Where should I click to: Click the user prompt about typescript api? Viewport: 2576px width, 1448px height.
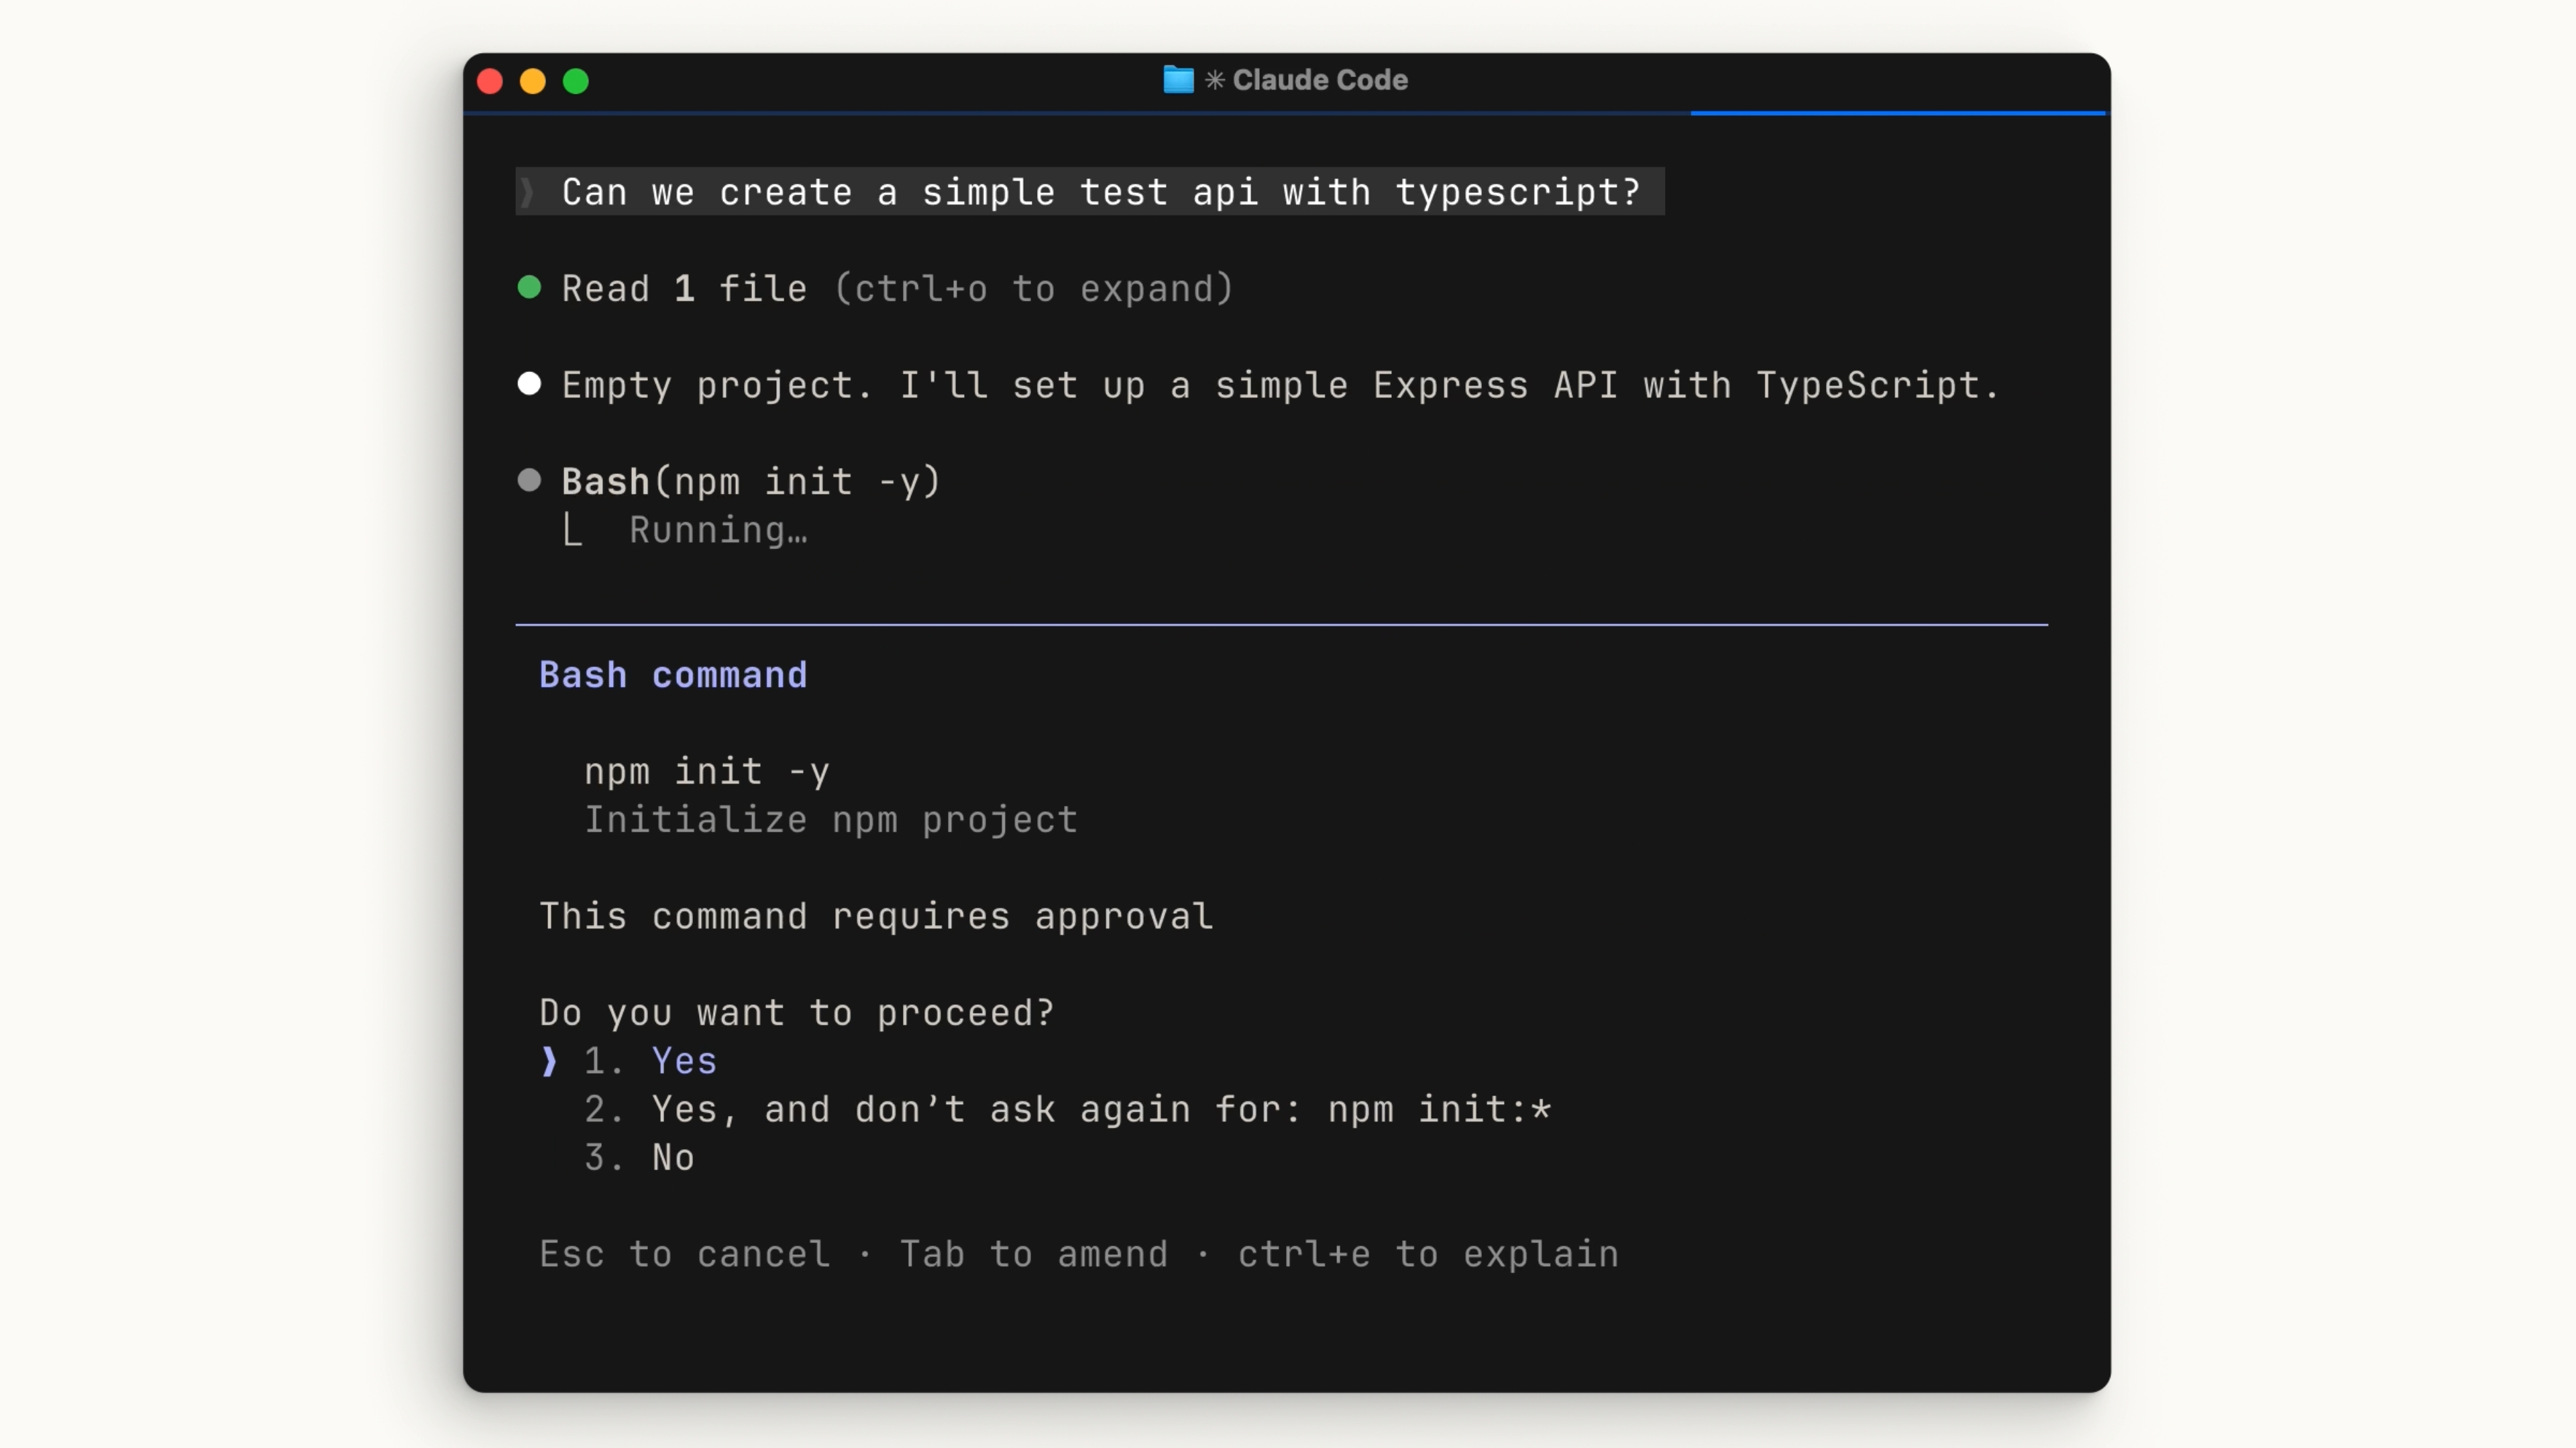(1100, 191)
